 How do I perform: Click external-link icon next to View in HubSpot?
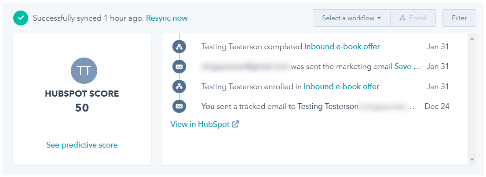pyautogui.click(x=236, y=124)
